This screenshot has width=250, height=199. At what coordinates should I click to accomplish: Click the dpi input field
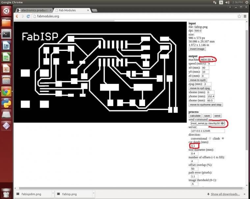pyautogui.click(x=198, y=31)
